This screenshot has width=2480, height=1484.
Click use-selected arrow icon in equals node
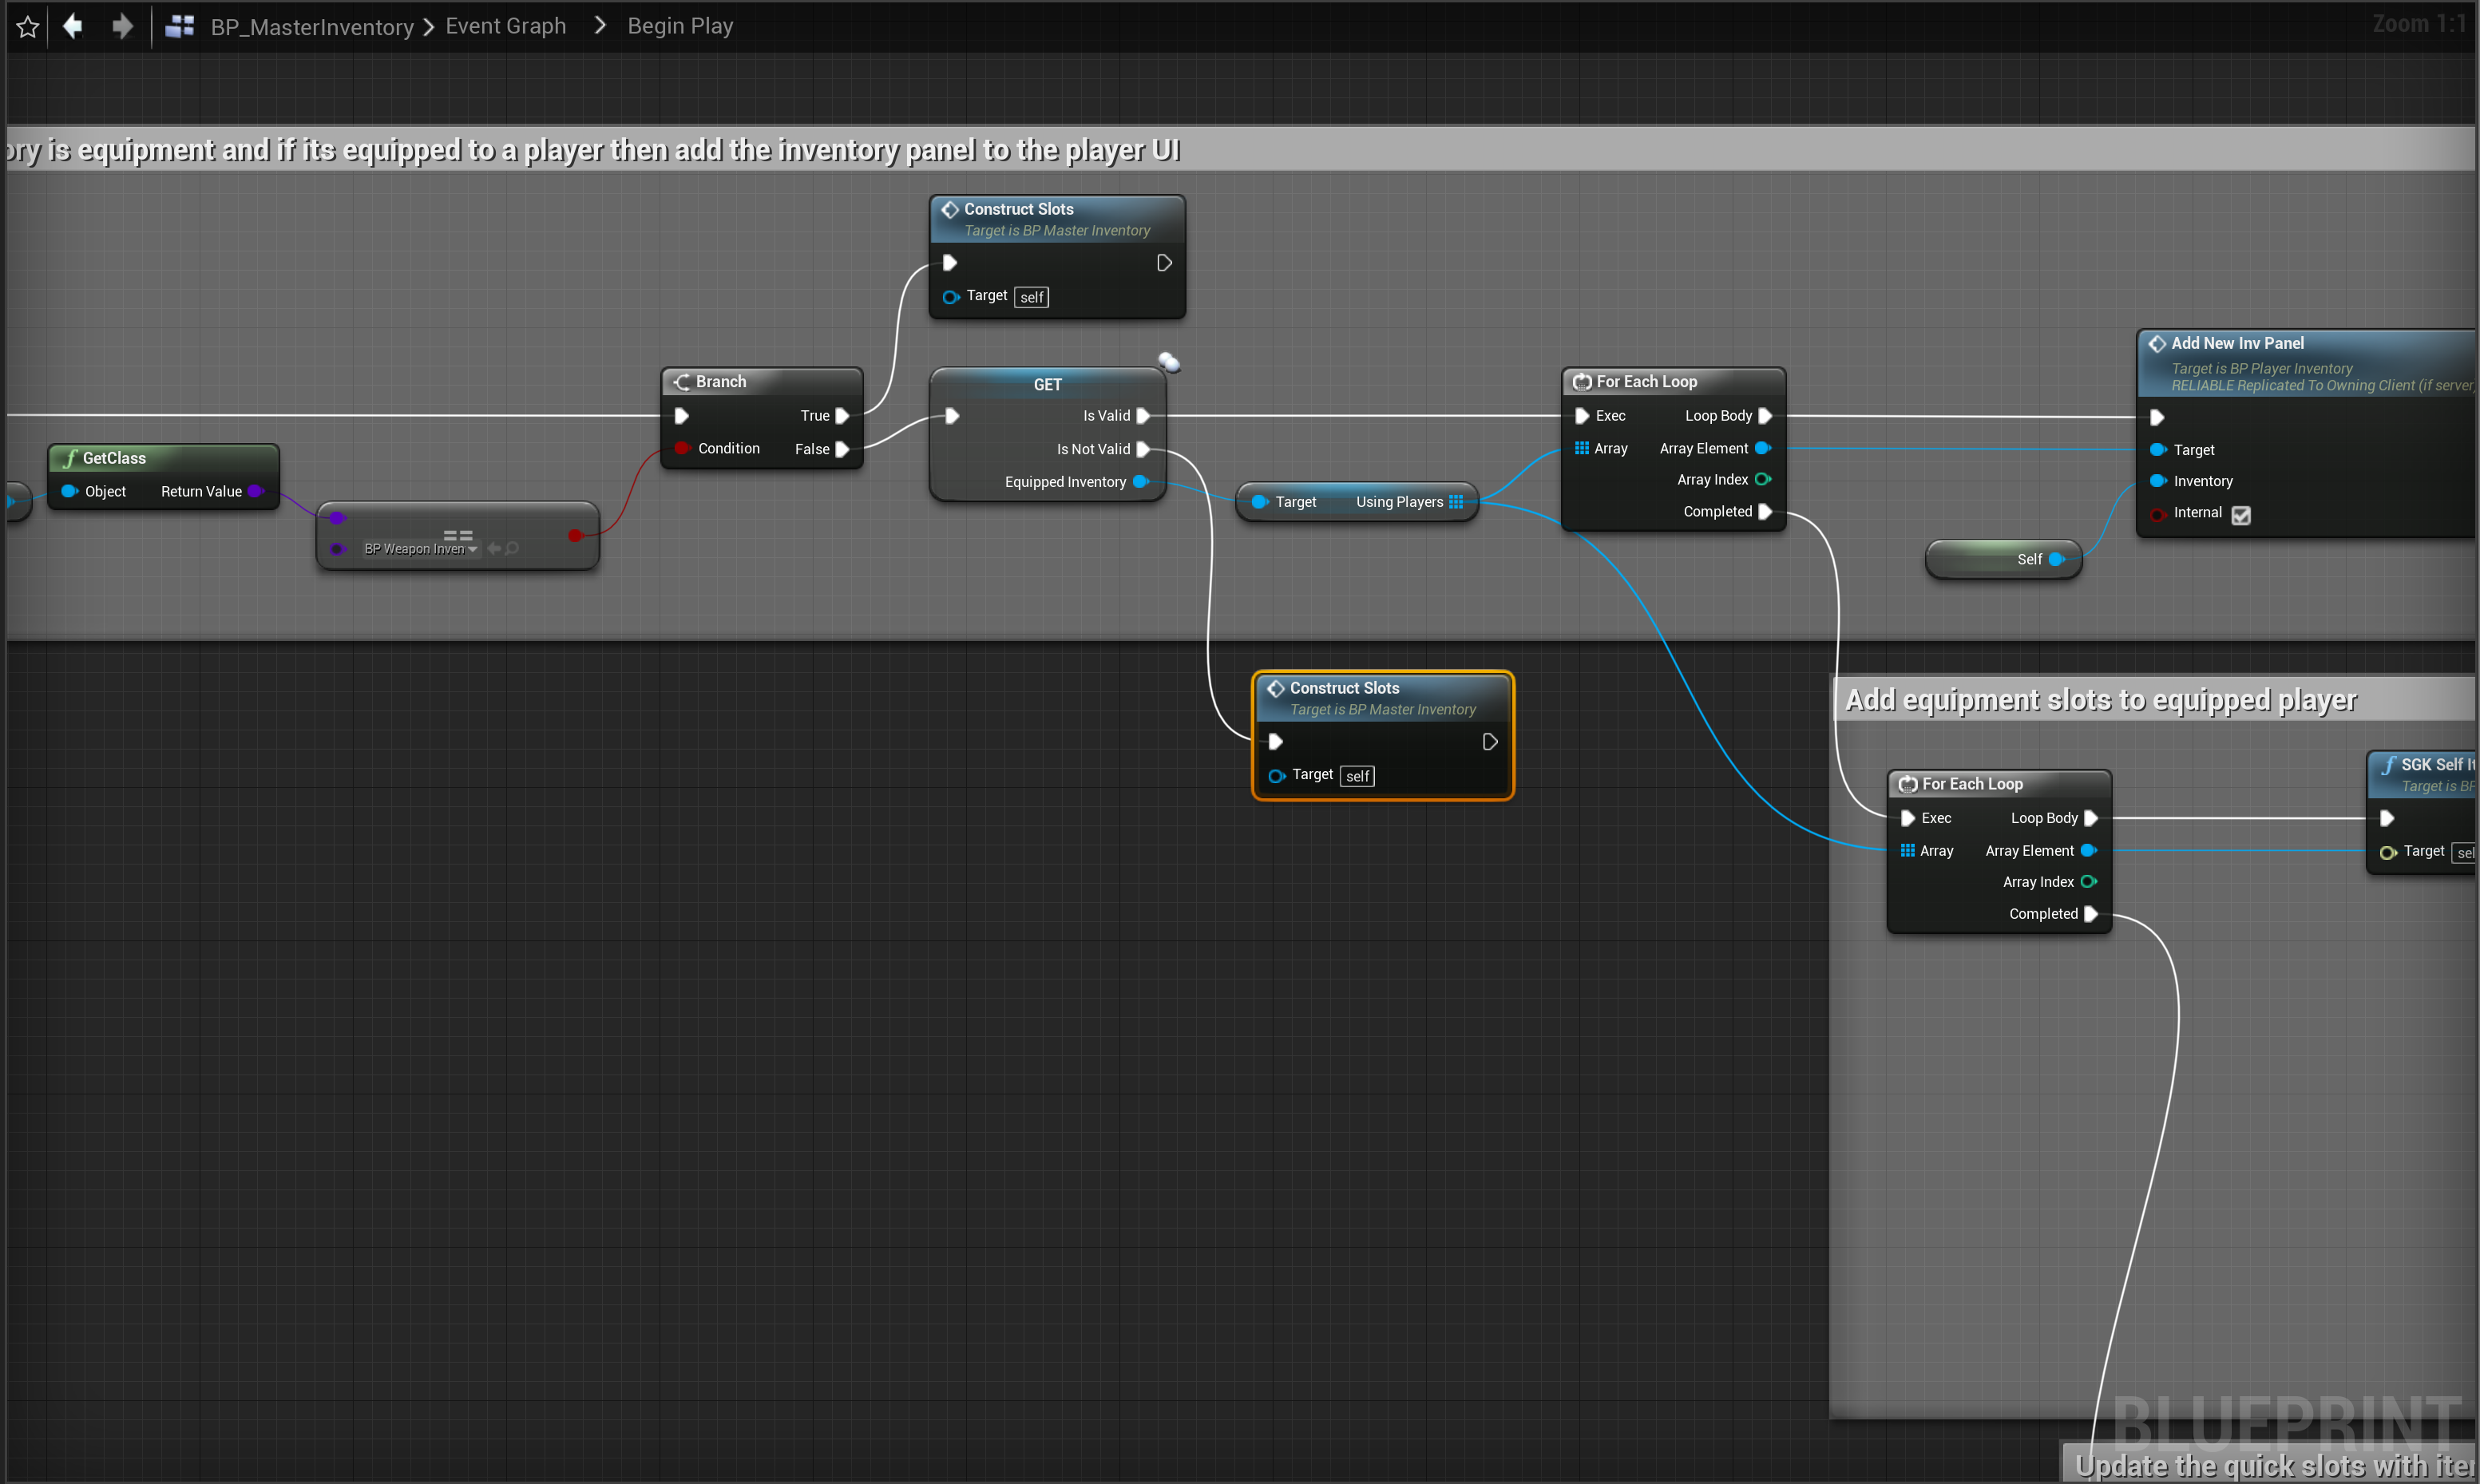tap(494, 548)
